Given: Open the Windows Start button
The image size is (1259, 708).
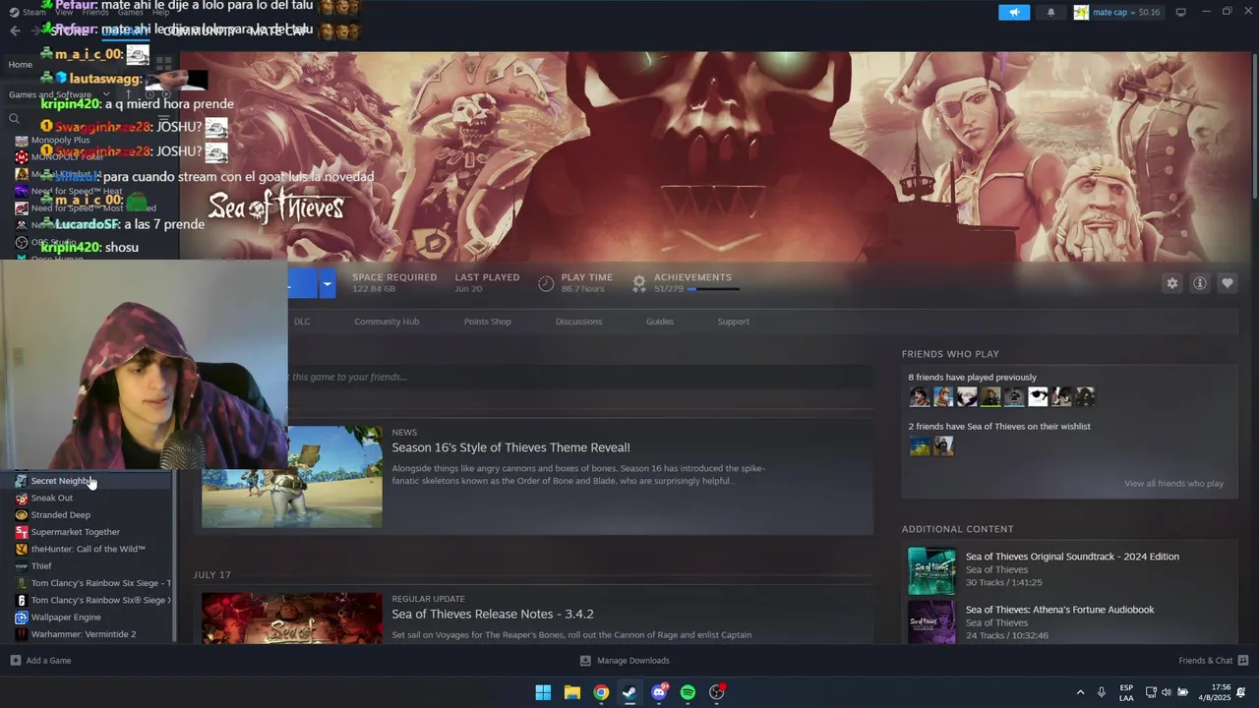Looking at the screenshot, I should click(x=543, y=692).
